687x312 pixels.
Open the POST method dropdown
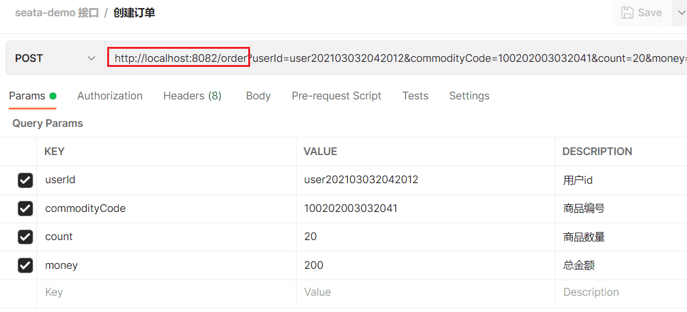tap(55, 58)
